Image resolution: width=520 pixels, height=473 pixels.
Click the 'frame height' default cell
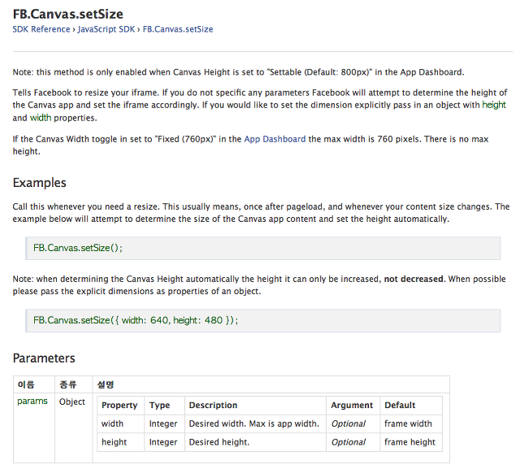tap(409, 442)
